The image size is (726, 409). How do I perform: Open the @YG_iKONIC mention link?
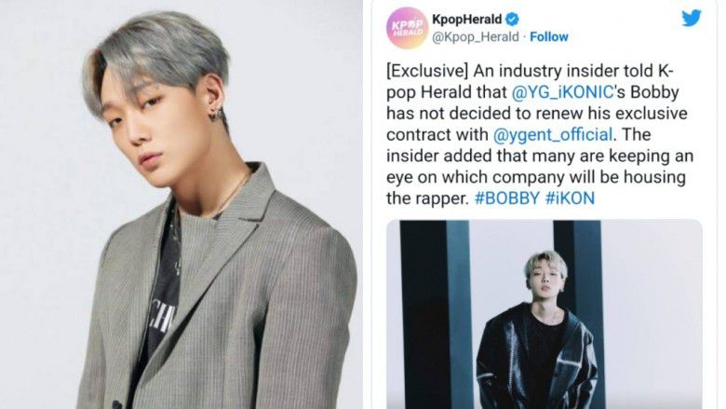coord(562,92)
